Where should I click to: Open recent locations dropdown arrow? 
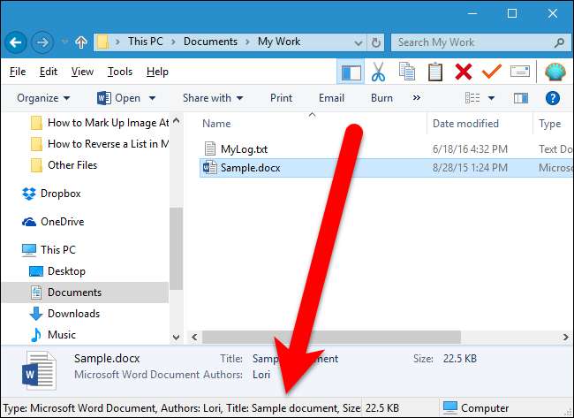pos(64,42)
